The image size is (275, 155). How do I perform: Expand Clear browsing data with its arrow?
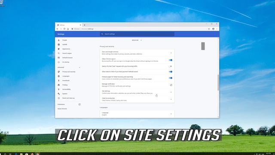171,99
